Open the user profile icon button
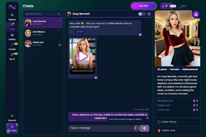206x137 pixels. tap(196, 14)
